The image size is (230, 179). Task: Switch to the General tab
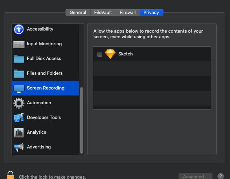(x=78, y=13)
